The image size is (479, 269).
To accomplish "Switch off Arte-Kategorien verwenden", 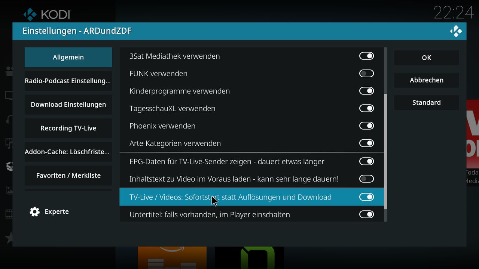I will pyautogui.click(x=366, y=143).
